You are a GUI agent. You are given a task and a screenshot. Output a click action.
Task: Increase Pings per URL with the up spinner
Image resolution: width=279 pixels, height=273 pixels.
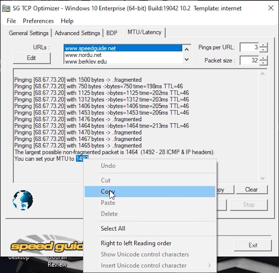263,45
